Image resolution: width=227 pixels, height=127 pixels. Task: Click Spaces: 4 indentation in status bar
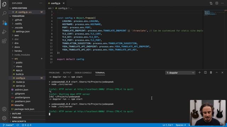[181, 125]
